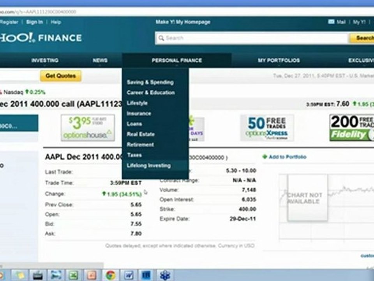The height and width of the screenshot is (281, 374).
Task: Open sticky notes from the taskbar
Action: (x=20, y=275)
